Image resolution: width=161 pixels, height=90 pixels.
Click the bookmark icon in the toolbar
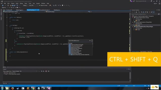coord(62,5)
